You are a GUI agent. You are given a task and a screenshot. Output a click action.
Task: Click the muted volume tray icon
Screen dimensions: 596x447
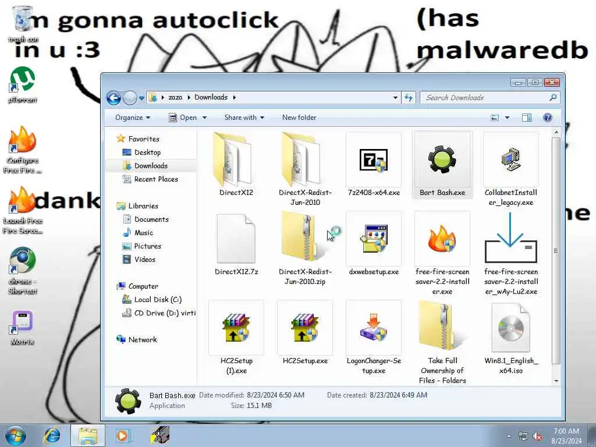click(x=537, y=437)
